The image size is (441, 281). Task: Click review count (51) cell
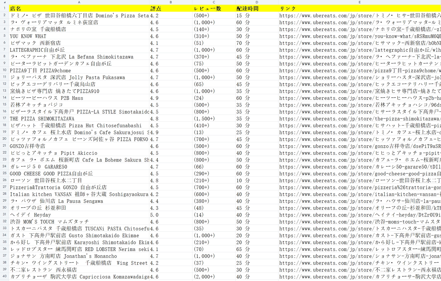[214, 43]
